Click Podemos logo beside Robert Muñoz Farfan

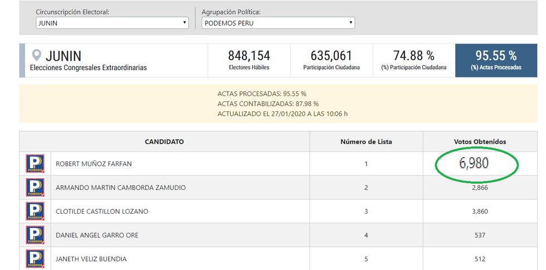35,164
